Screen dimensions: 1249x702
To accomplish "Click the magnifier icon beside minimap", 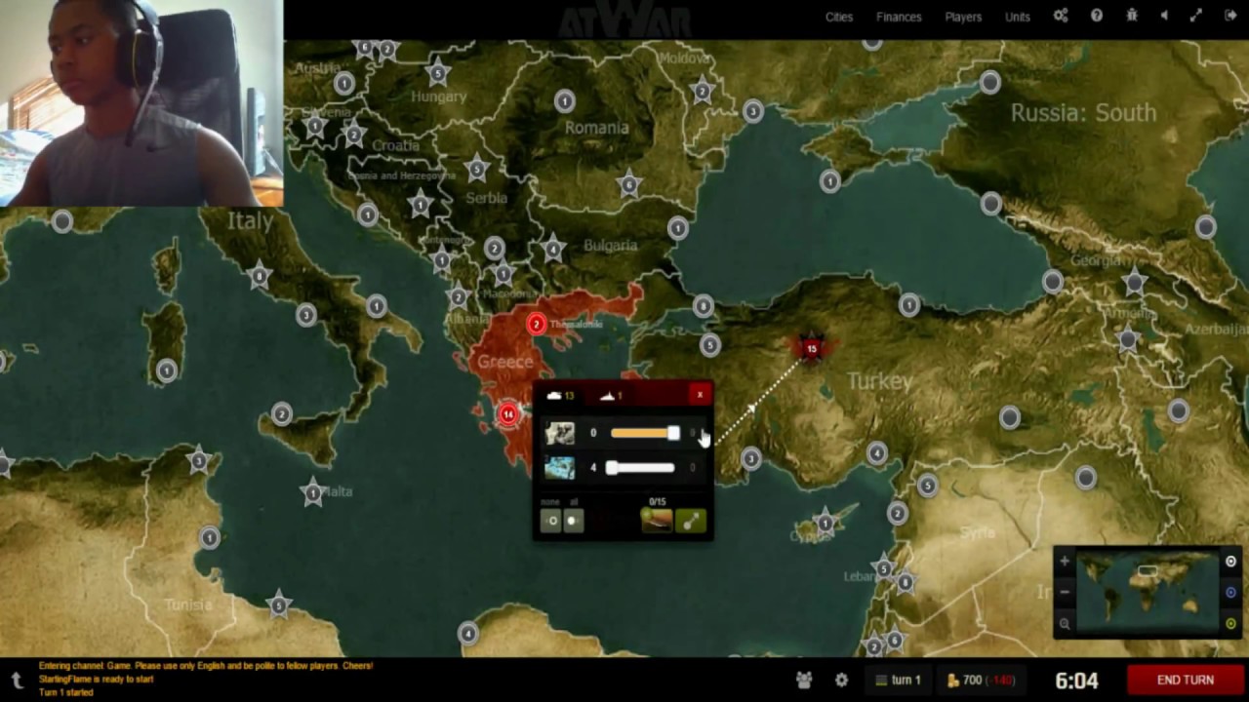I will (1065, 624).
